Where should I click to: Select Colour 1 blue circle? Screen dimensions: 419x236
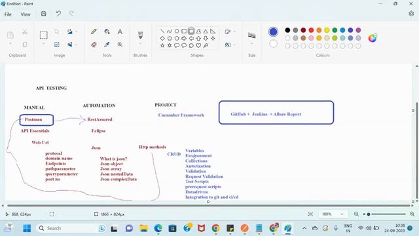273,32
